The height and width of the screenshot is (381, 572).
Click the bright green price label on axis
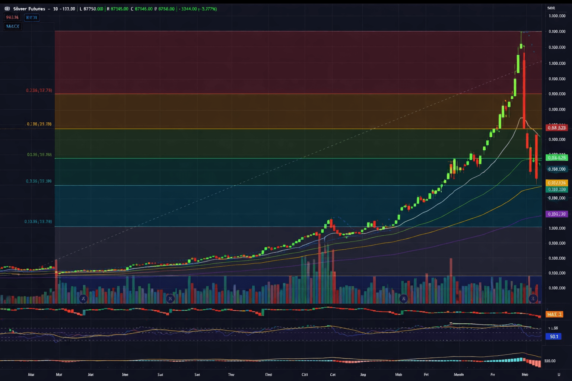(556, 158)
